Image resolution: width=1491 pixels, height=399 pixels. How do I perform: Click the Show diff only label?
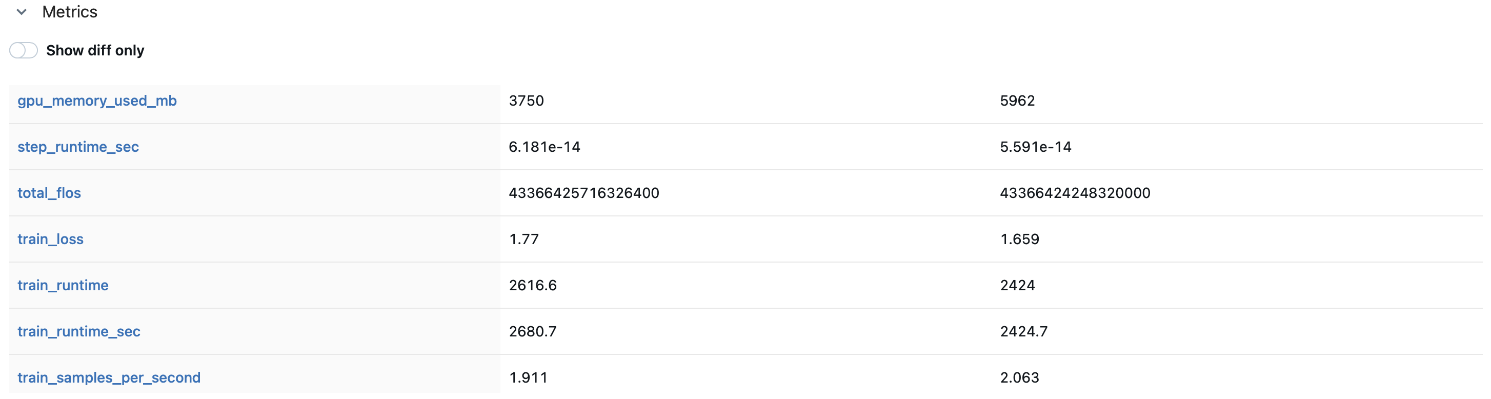click(x=95, y=50)
